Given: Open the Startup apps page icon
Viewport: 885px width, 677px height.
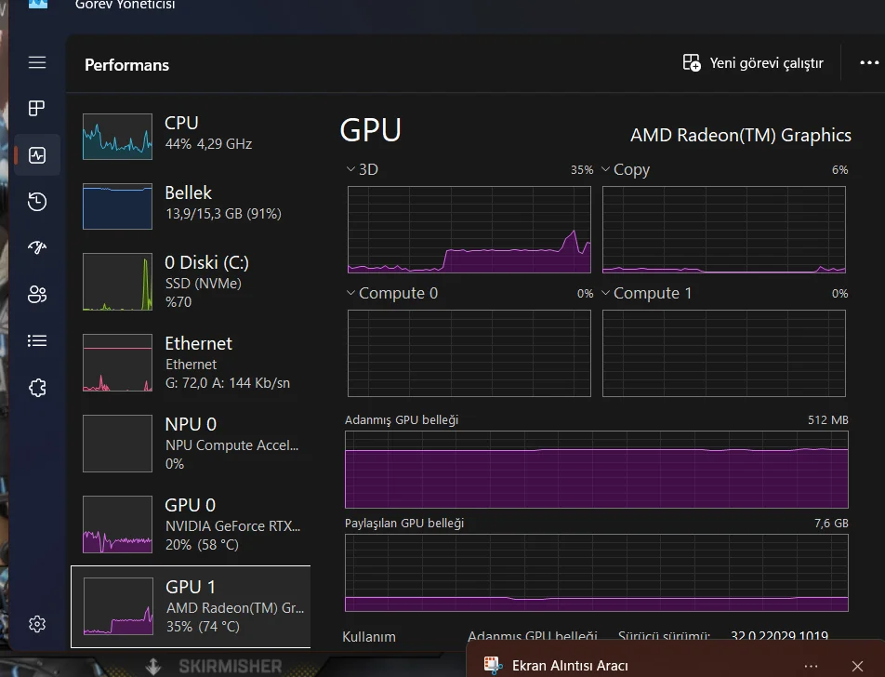Looking at the screenshot, I should point(37,247).
